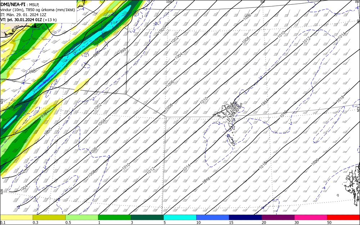
Task: Select the olive yellow 0.3–0.5 legend swatch
Action: point(49,217)
